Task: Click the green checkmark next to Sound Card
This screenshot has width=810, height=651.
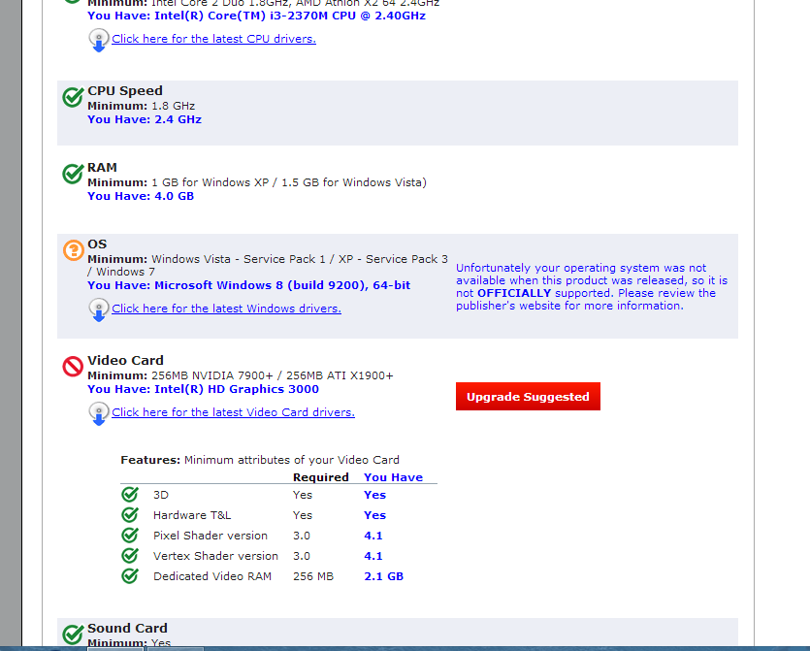Action: 73,635
